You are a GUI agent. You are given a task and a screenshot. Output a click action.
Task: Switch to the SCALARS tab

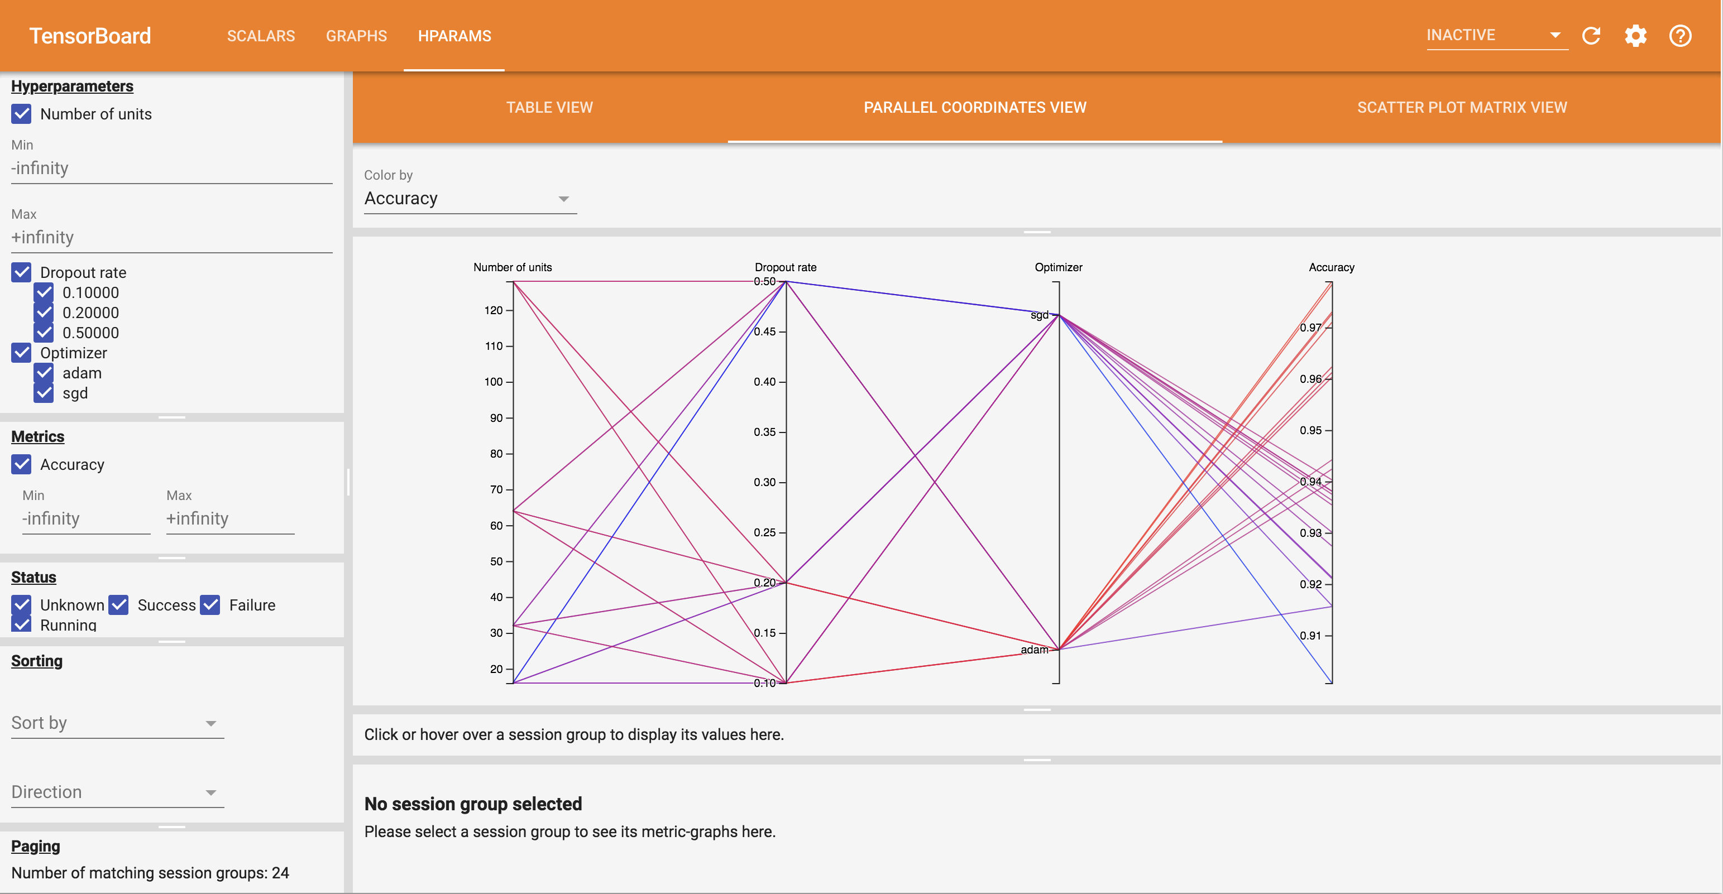coord(261,36)
